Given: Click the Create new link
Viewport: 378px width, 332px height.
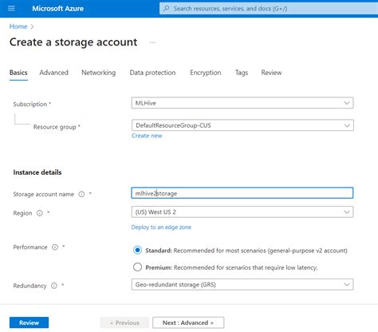Looking at the screenshot, I should point(147,136).
